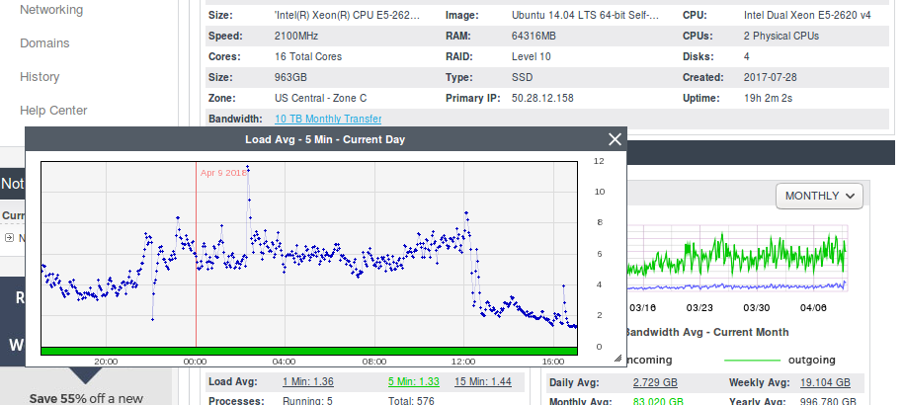This screenshot has height=405, width=904.
Task: Open Help Center in the sidebar
Action: [x=53, y=111]
